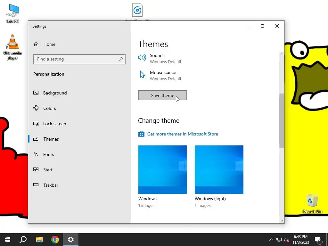Minimize the Settings window
The height and width of the screenshot is (246, 328).
[x=248, y=26]
